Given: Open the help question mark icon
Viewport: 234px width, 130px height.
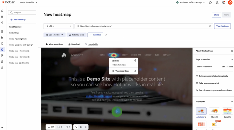Looking at the screenshot, I should pyautogui.click(x=223, y=2).
